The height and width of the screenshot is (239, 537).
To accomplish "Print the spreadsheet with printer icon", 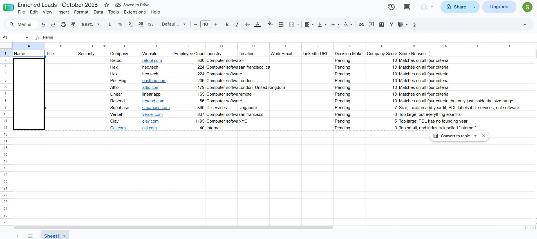I will [x=63, y=25].
